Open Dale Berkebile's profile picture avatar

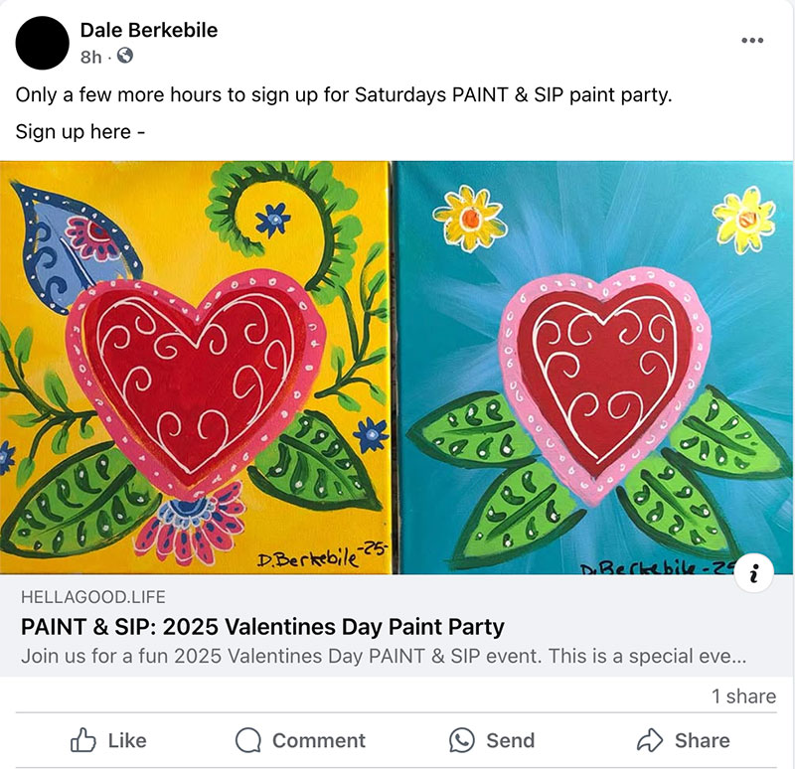click(x=43, y=44)
